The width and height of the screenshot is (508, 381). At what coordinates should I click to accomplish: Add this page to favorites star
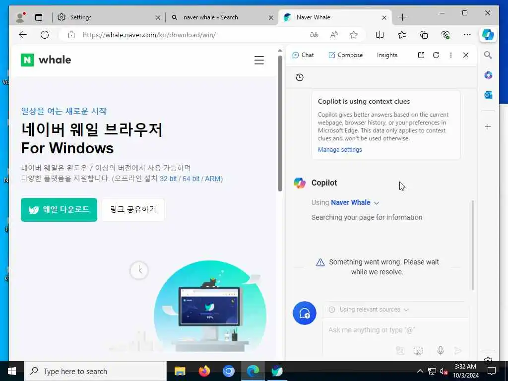[353, 35]
